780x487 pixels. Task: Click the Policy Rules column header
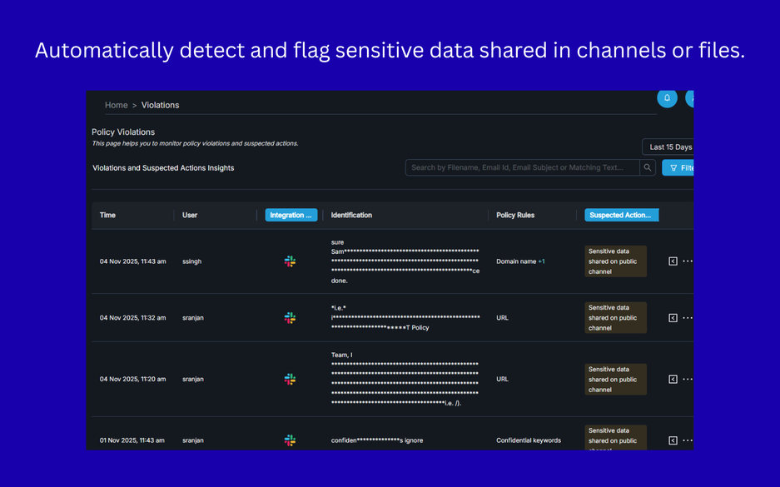coord(515,215)
